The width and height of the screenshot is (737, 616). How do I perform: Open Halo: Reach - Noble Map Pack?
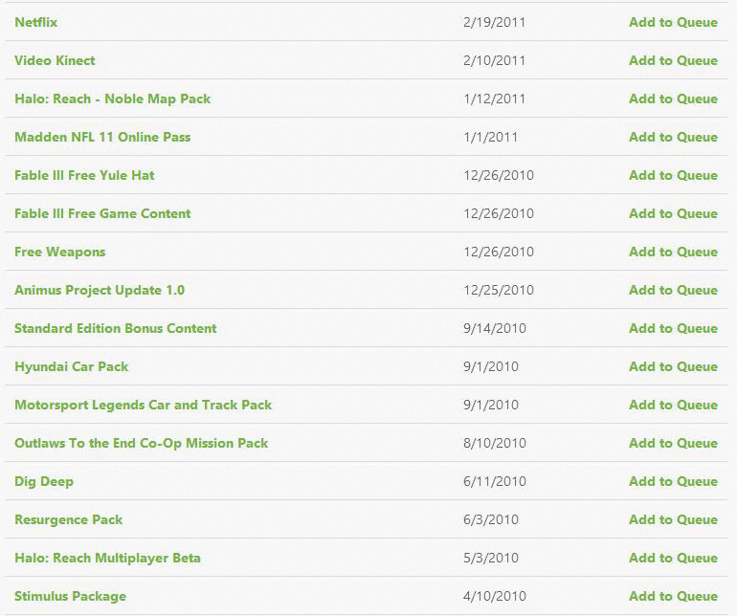coord(113,99)
